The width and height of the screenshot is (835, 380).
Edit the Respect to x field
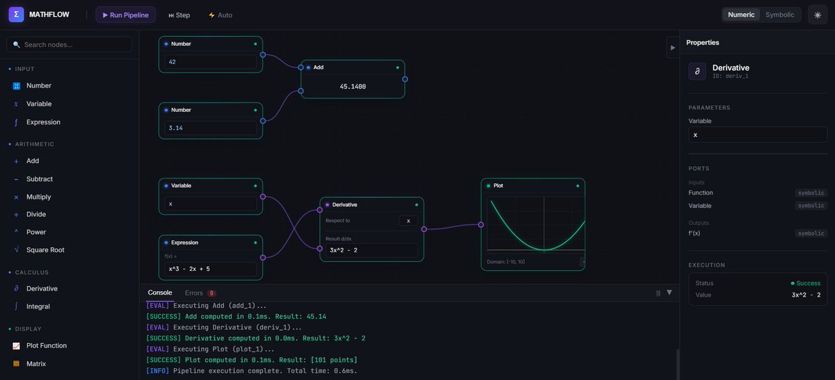[408, 220]
